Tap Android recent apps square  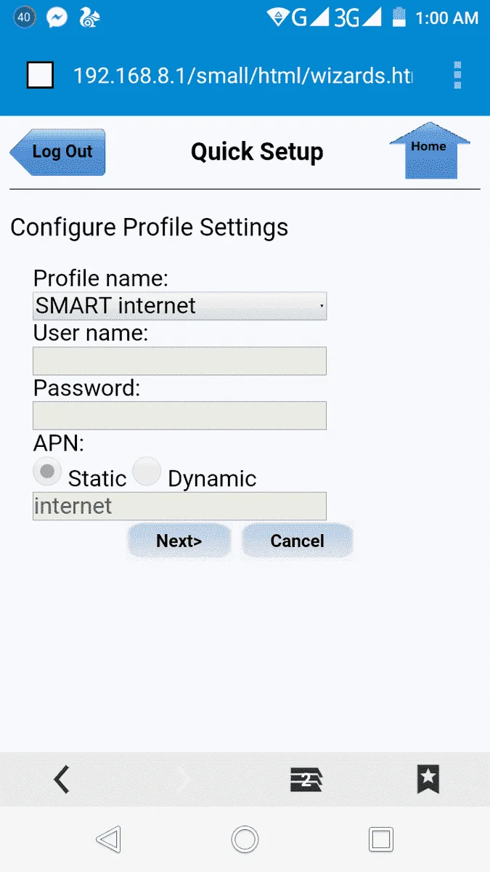click(381, 839)
